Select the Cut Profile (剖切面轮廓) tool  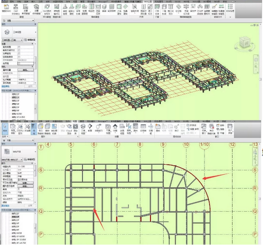[54, 129]
